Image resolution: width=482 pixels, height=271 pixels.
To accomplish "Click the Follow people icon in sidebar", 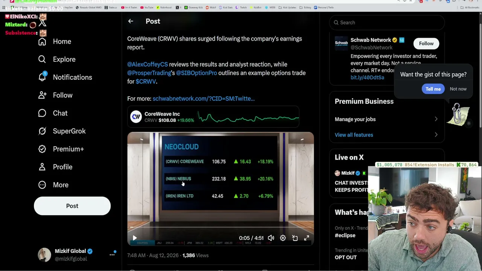I will (42, 95).
